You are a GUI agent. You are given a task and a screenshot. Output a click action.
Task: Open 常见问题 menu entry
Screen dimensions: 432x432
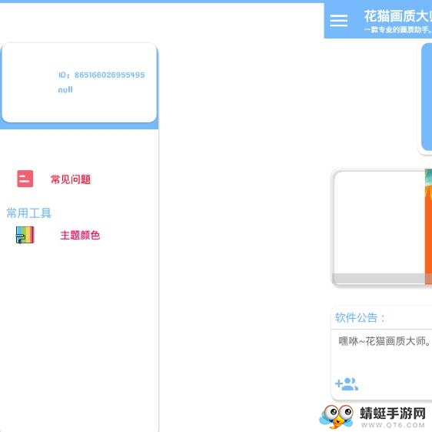[71, 179]
